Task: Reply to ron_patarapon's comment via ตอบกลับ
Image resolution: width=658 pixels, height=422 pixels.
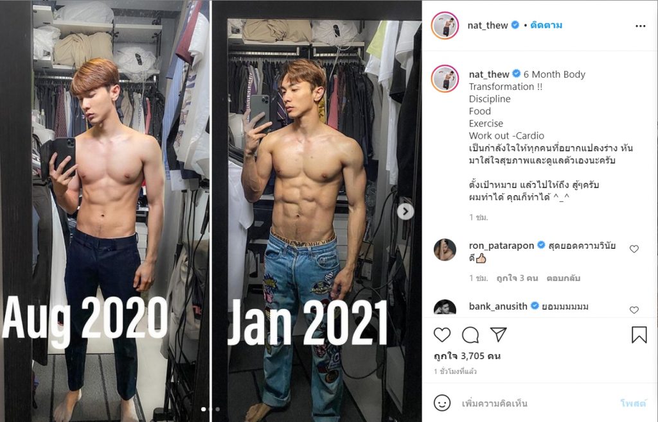Action: [563, 278]
